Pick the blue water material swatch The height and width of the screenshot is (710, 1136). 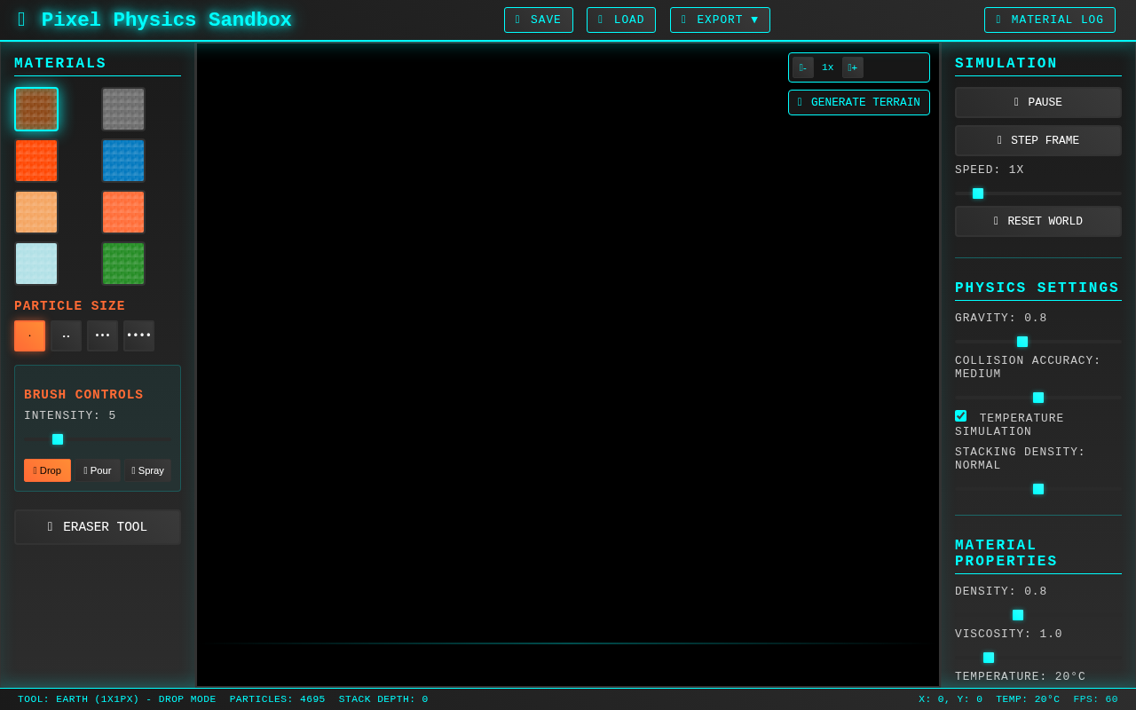coord(123,161)
